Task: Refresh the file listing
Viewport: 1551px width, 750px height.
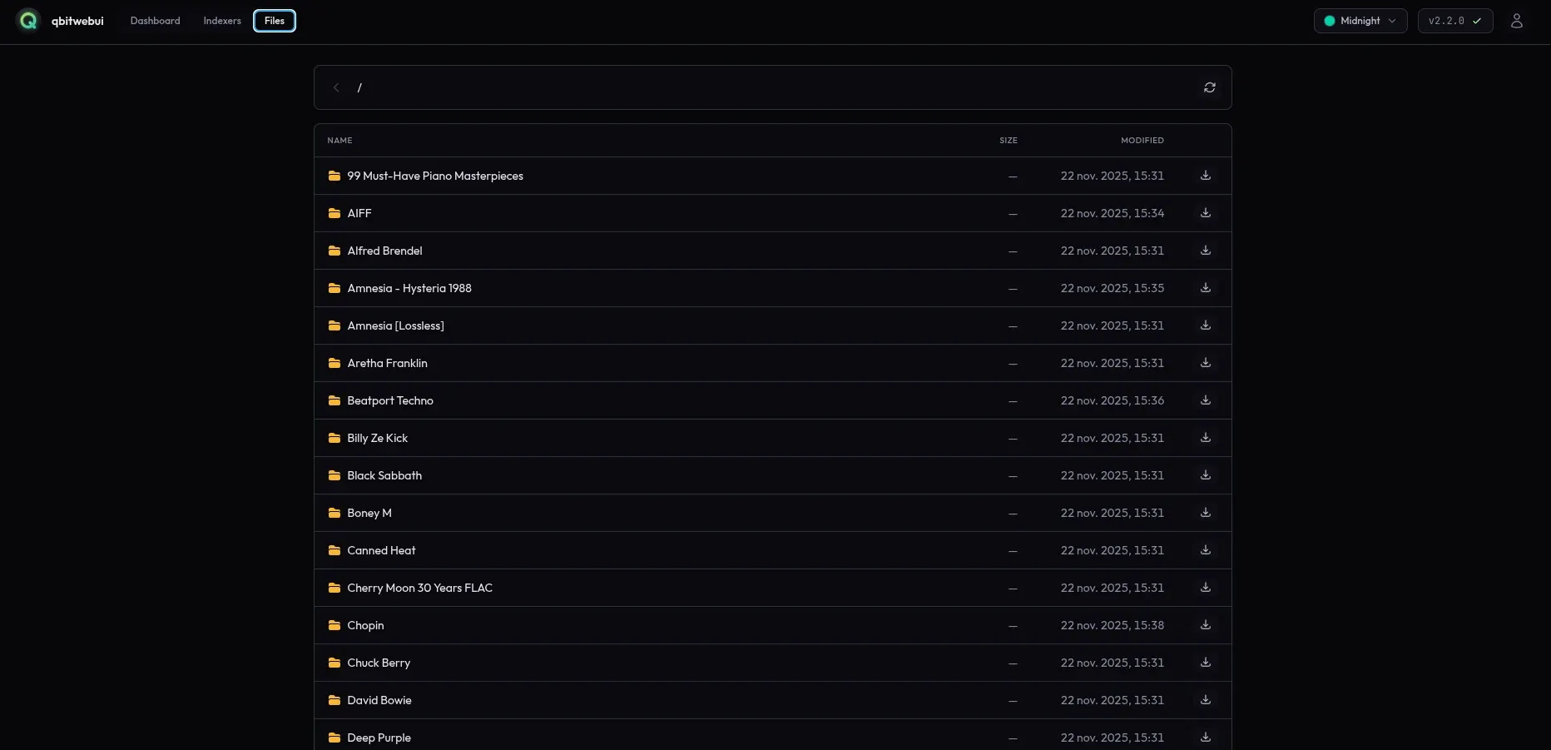Action: tap(1209, 87)
